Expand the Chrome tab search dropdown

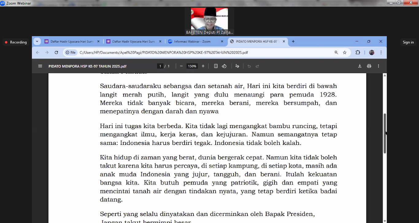(37, 41)
